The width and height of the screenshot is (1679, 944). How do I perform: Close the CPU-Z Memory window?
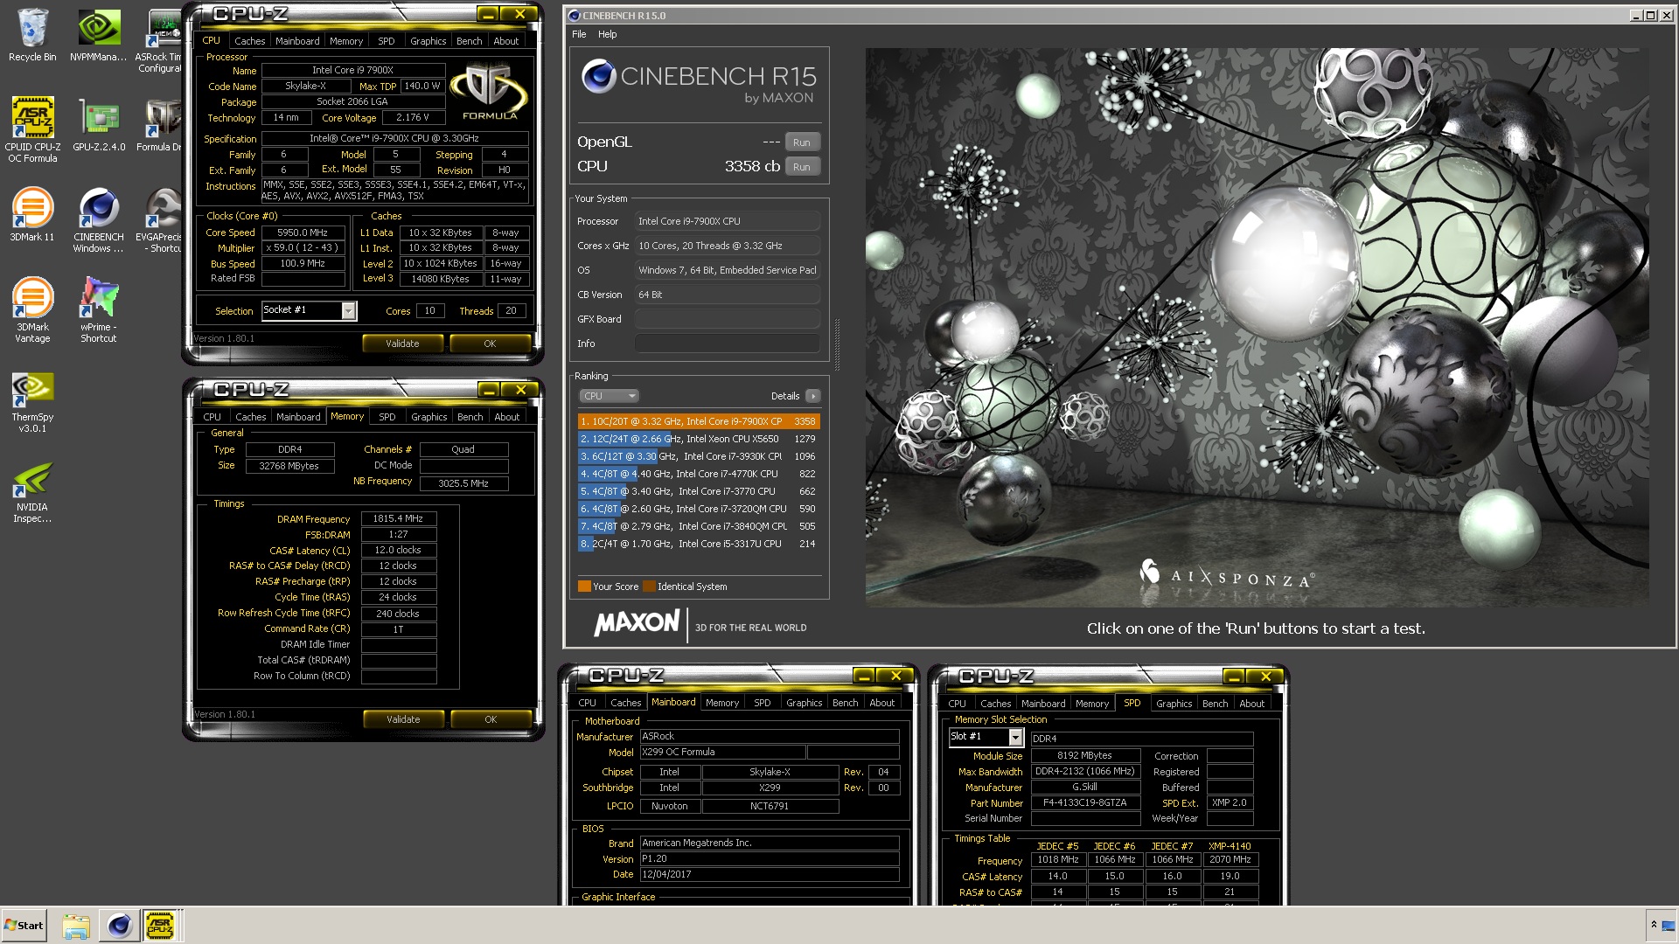pyautogui.click(x=520, y=390)
